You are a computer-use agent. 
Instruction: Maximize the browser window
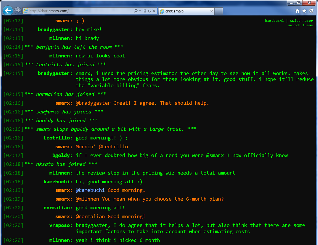[x=299, y=3]
